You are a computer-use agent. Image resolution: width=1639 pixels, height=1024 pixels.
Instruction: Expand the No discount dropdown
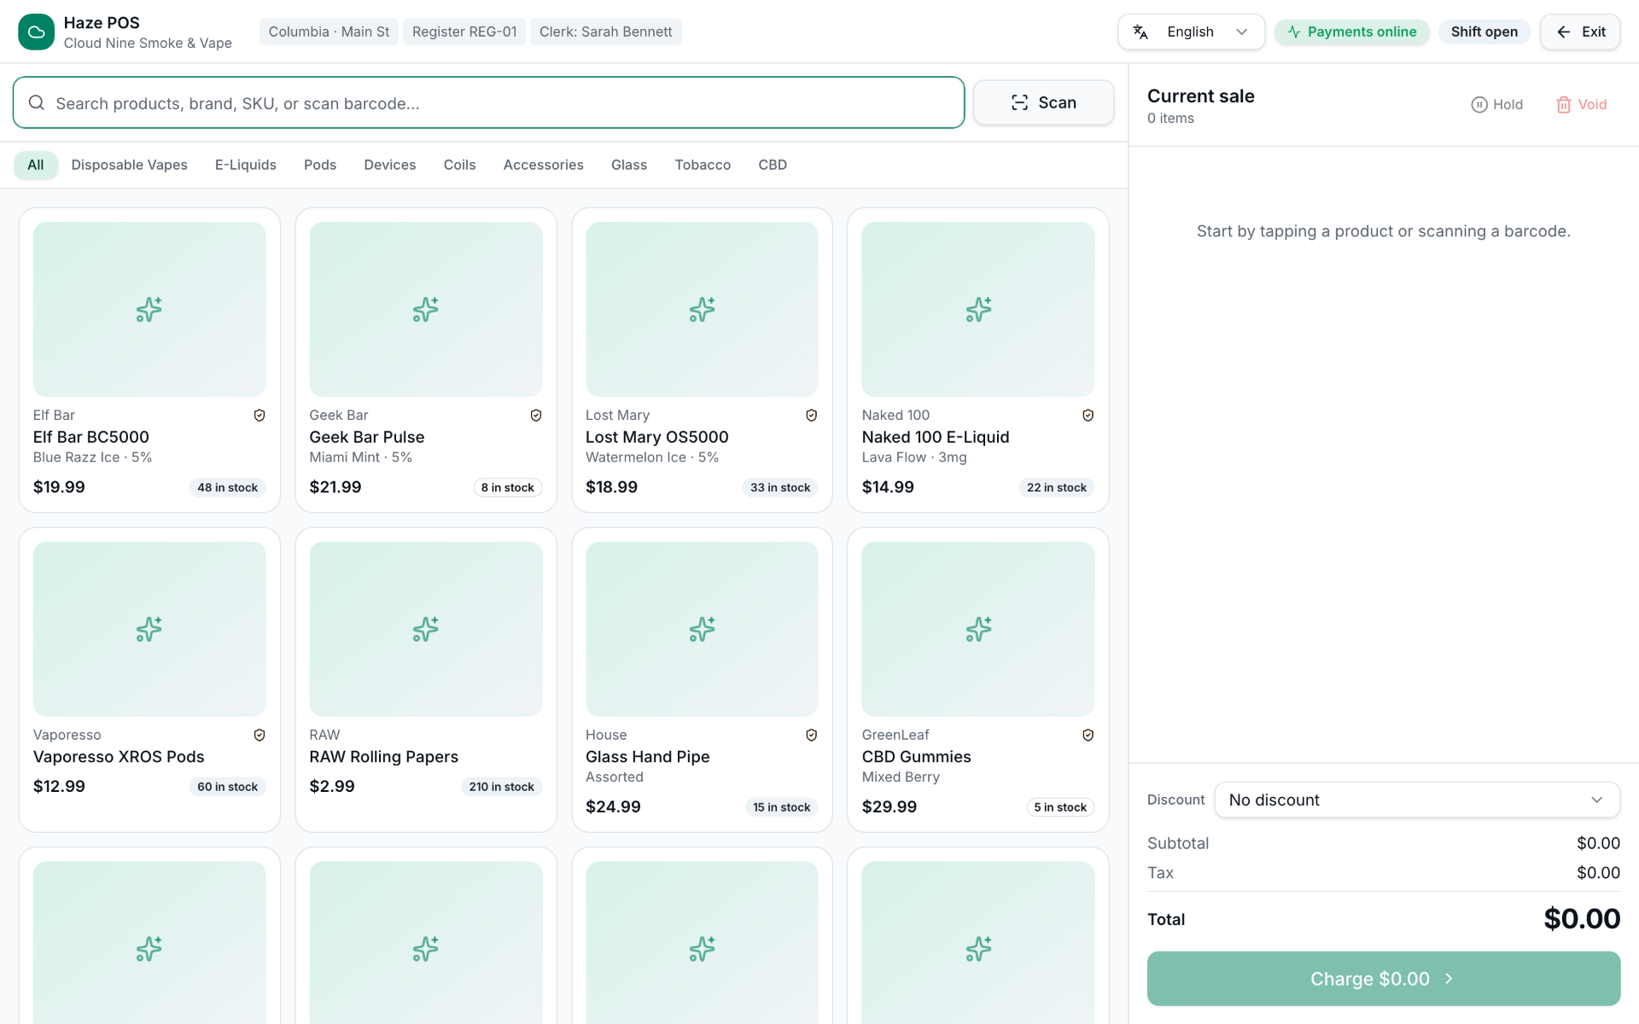pyautogui.click(x=1417, y=800)
